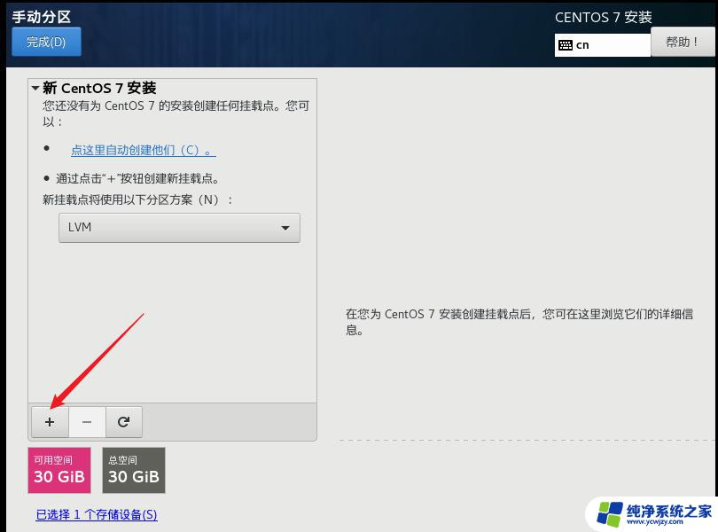Click the keyboard icon beside cn

click(x=566, y=45)
